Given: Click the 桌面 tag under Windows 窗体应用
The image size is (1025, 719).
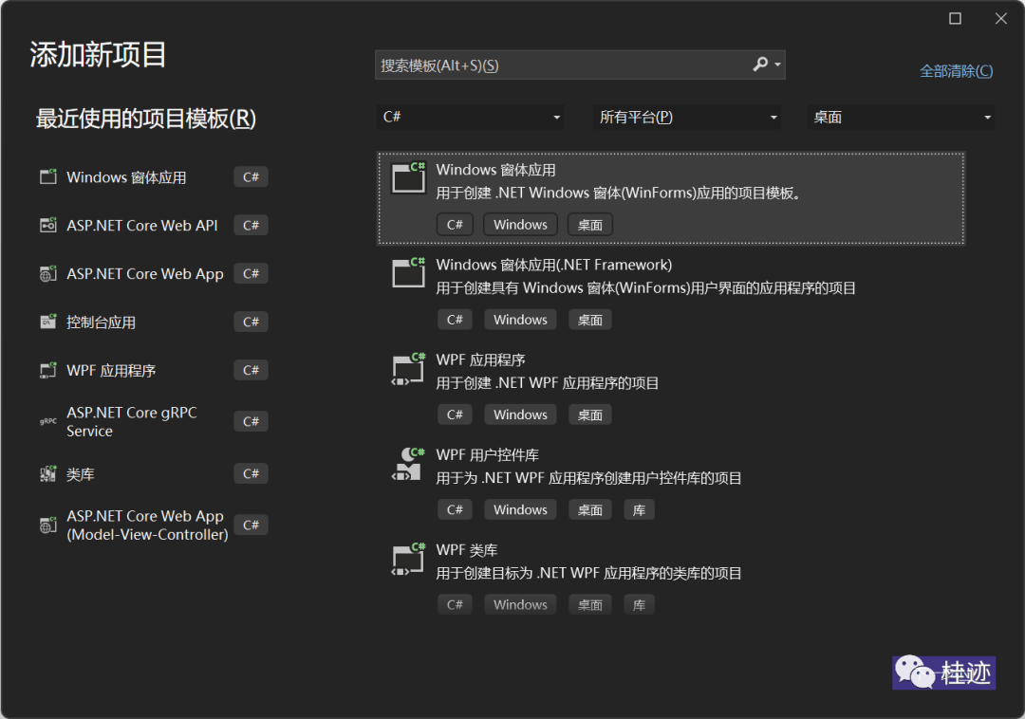Looking at the screenshot, I should (x=589, y=225).
